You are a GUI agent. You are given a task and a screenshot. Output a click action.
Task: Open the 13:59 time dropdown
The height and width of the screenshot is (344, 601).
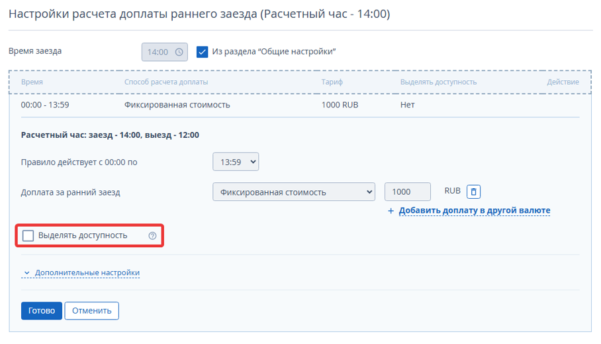(x=236, y=162)
